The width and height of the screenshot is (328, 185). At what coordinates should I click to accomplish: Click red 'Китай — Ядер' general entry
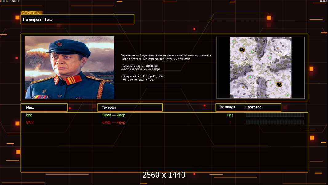113,122
